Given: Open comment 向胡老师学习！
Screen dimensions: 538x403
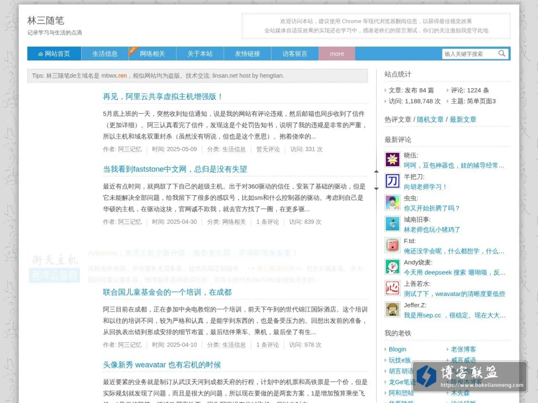Looking at the screenshot, I should point(426,187).
